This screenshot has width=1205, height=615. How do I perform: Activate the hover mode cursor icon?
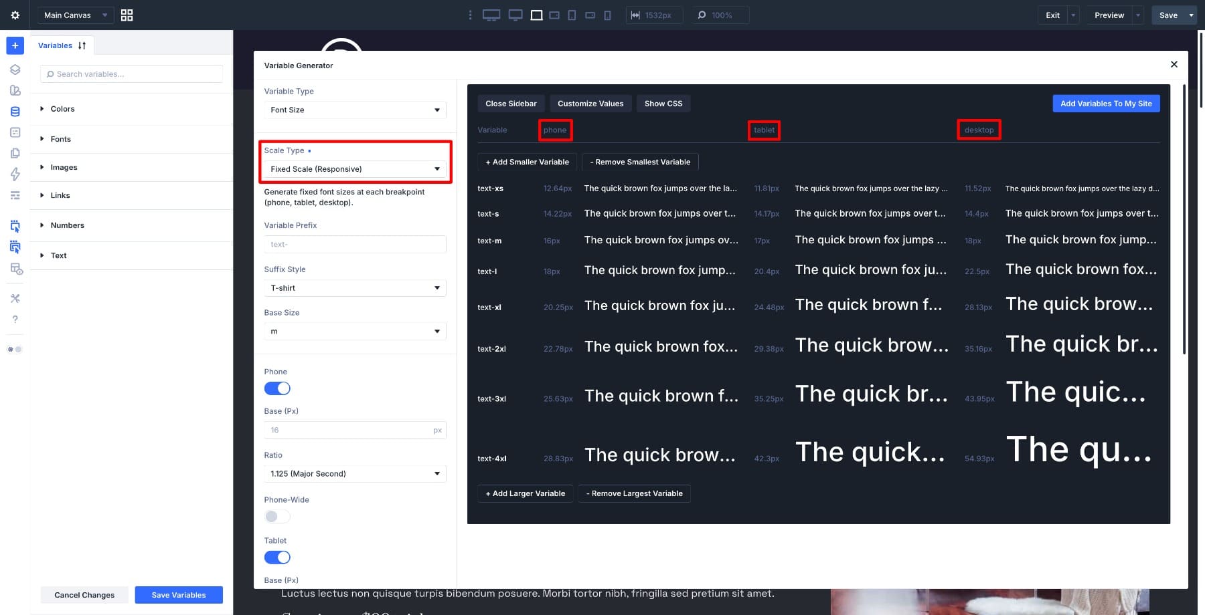point(15,247)
